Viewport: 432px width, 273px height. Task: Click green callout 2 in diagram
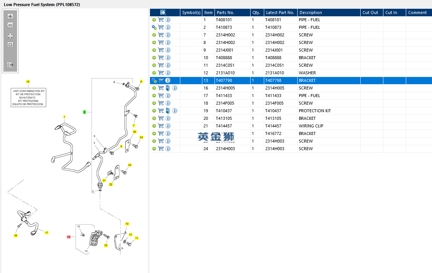pos(84,112)
